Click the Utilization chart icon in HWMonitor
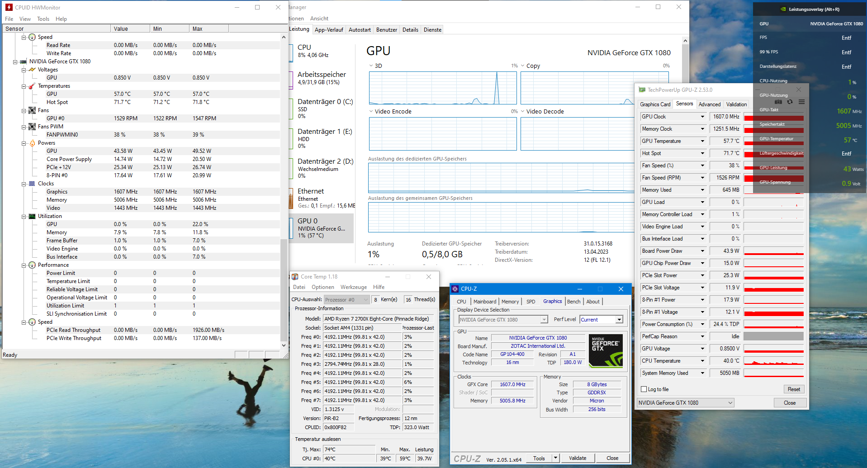 coord(32,216)
